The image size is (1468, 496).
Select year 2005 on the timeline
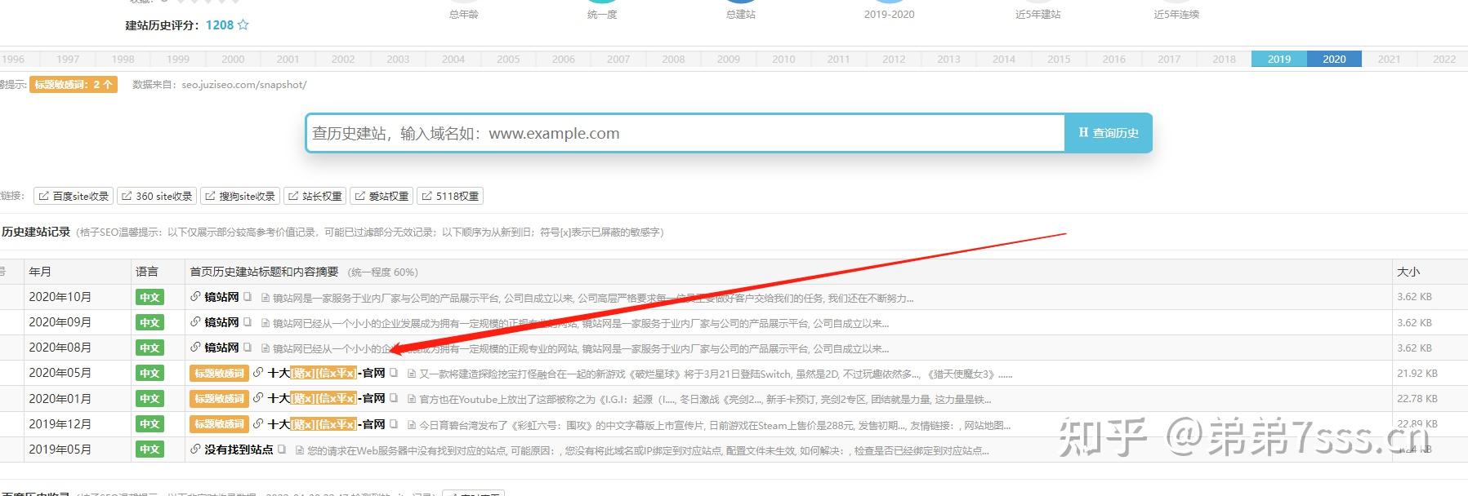coord(508,59)
